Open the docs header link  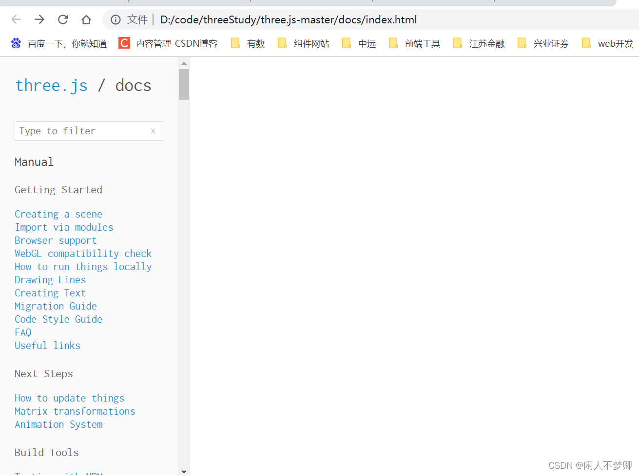pos(133,85)
